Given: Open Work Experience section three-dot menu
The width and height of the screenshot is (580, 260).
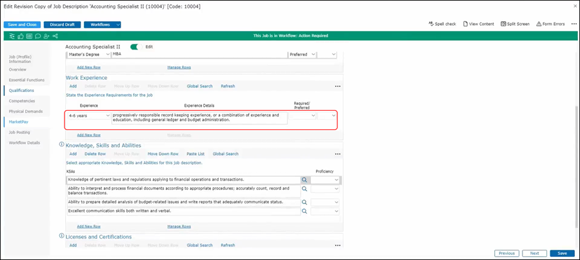Looking at the screenshot, I should (x=337, y=86).
